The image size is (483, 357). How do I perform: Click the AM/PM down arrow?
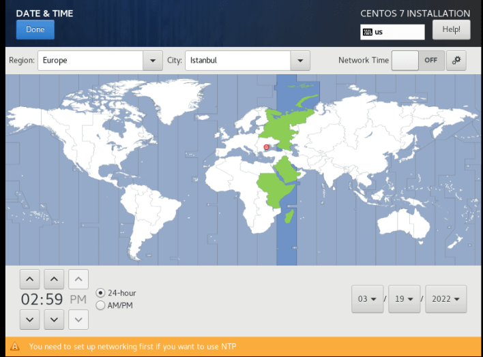pos(78,320)
